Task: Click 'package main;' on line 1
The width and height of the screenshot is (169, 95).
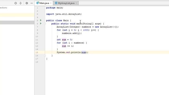Action: pyautogui.click(x=55, y=8)
